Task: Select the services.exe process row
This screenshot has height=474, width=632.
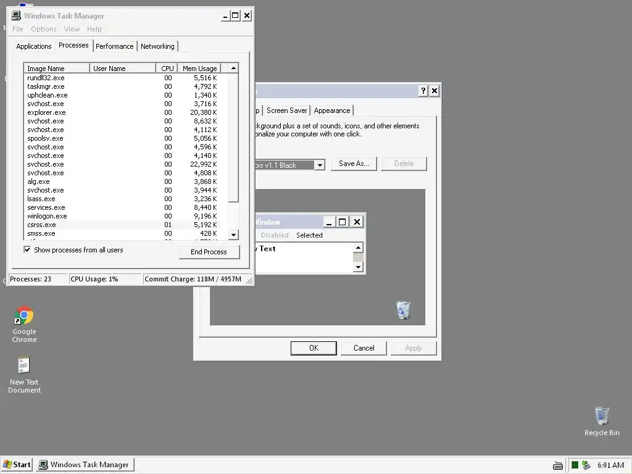Action: coord(123,207)
